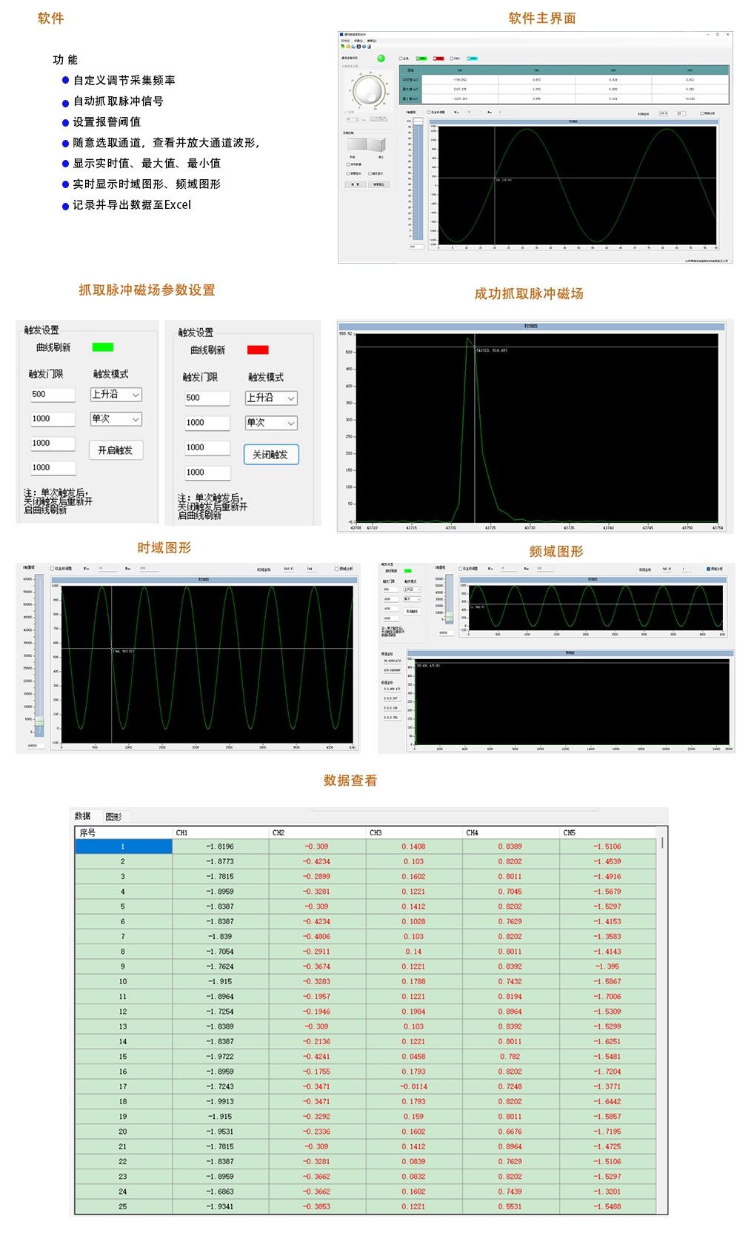
Task: Click the first toolbar icon in main window
Action: point(341,46)
